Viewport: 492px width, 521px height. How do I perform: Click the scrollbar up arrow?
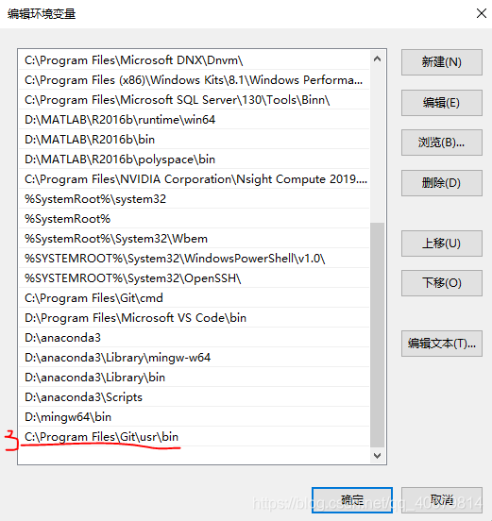tap(377, 59)
